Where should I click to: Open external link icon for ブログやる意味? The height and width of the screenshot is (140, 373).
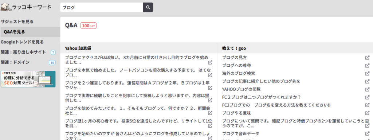(x=367, y=113)
